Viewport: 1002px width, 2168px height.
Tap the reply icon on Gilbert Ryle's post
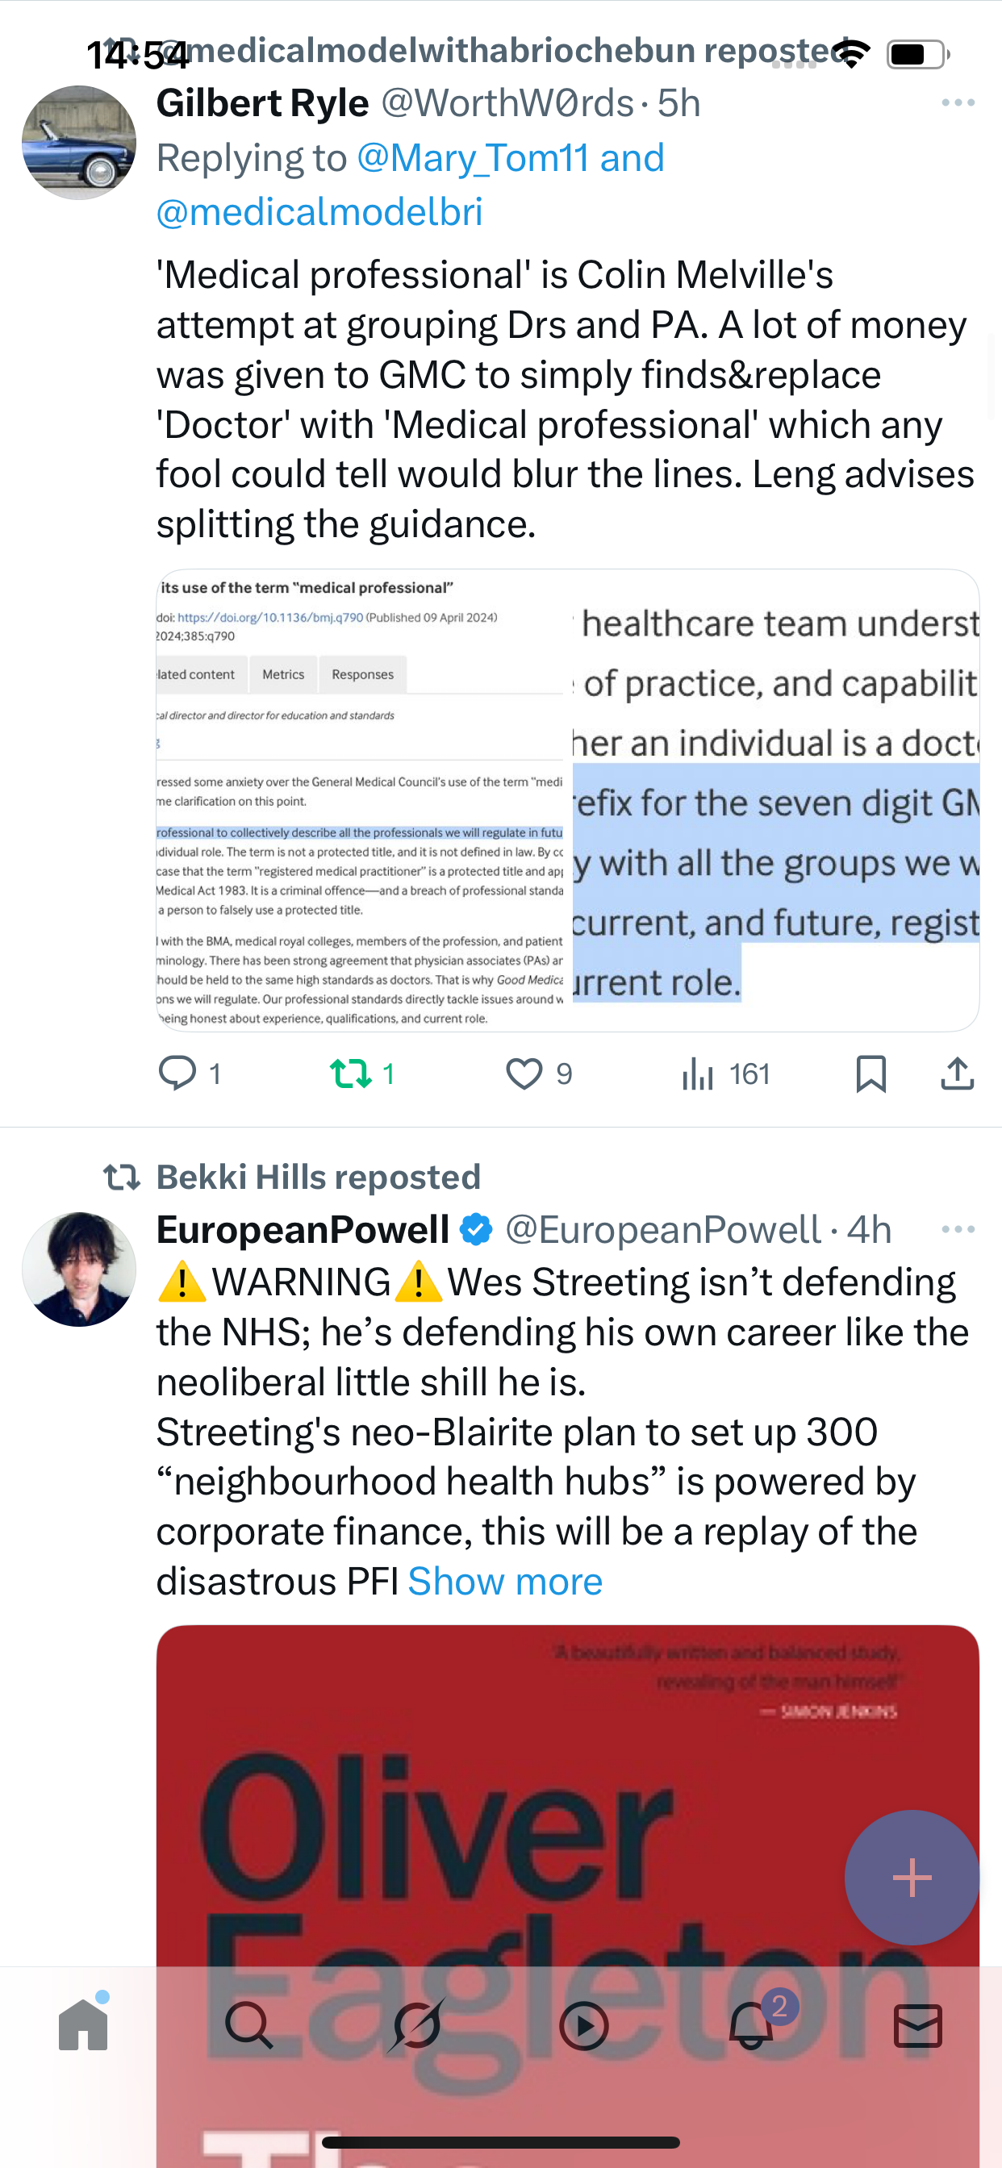[177, 1073]
